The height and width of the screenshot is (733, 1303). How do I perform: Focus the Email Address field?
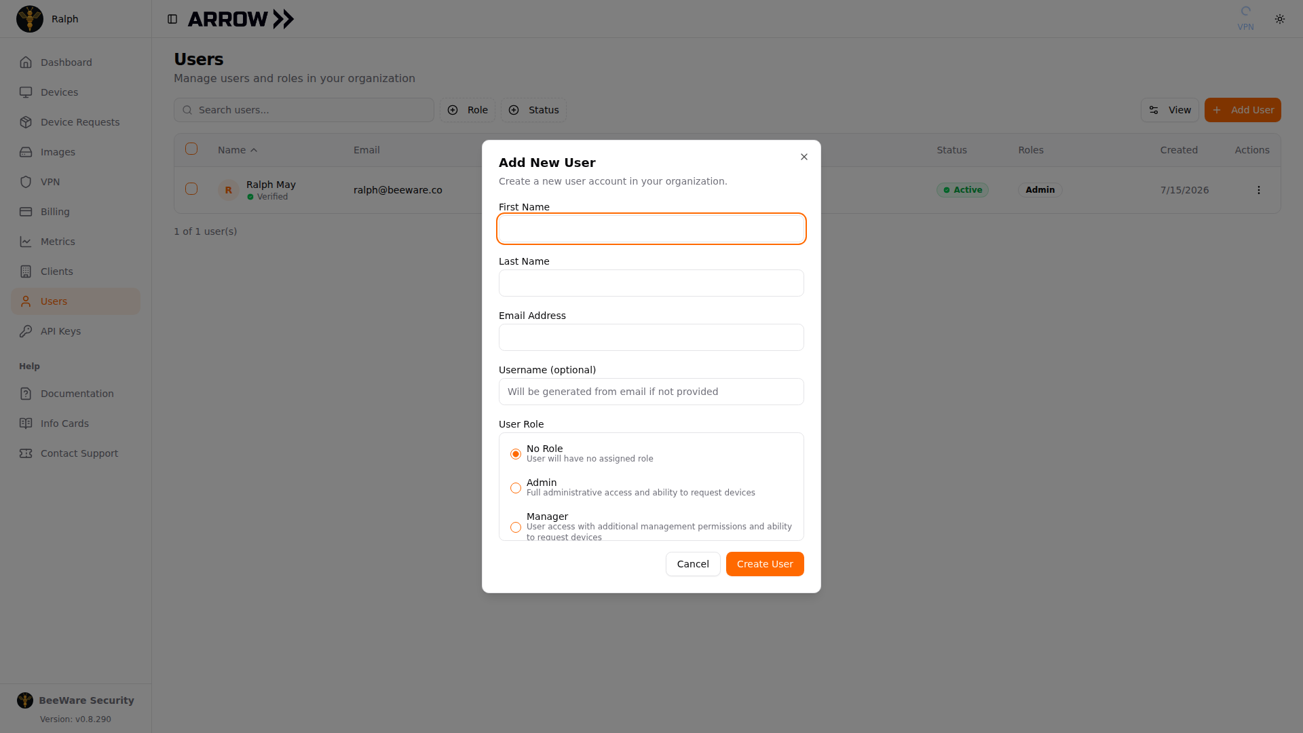(651, 337)
